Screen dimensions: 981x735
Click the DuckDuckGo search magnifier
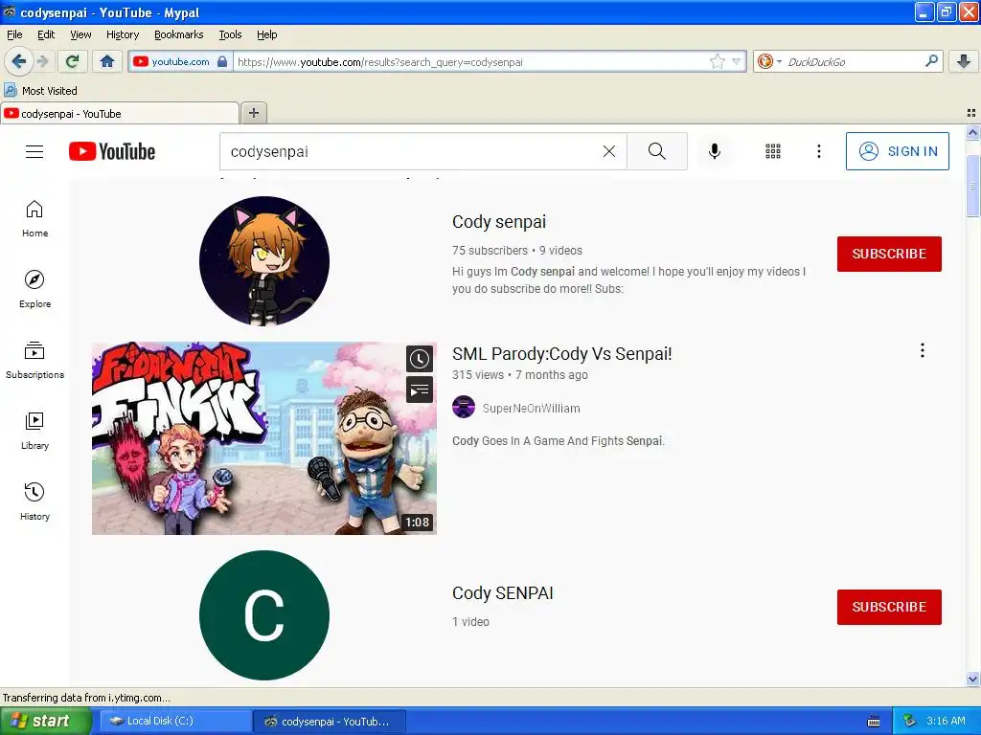(931, 61)
